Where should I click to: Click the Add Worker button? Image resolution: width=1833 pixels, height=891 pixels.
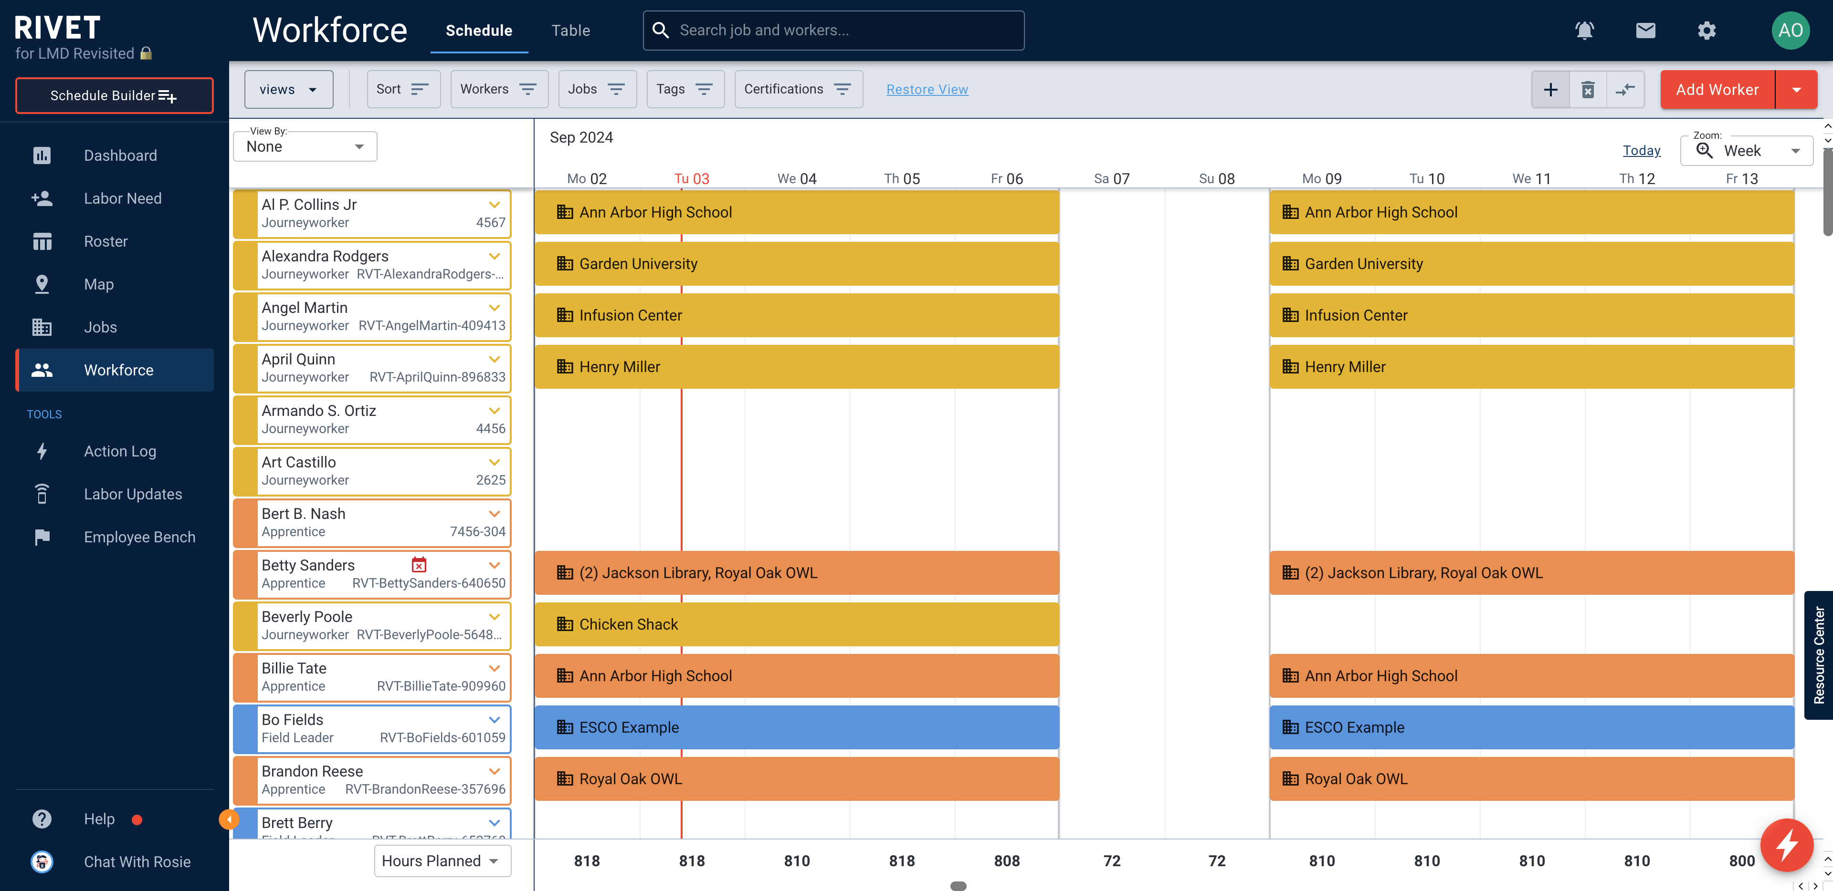pos(1717,90)
